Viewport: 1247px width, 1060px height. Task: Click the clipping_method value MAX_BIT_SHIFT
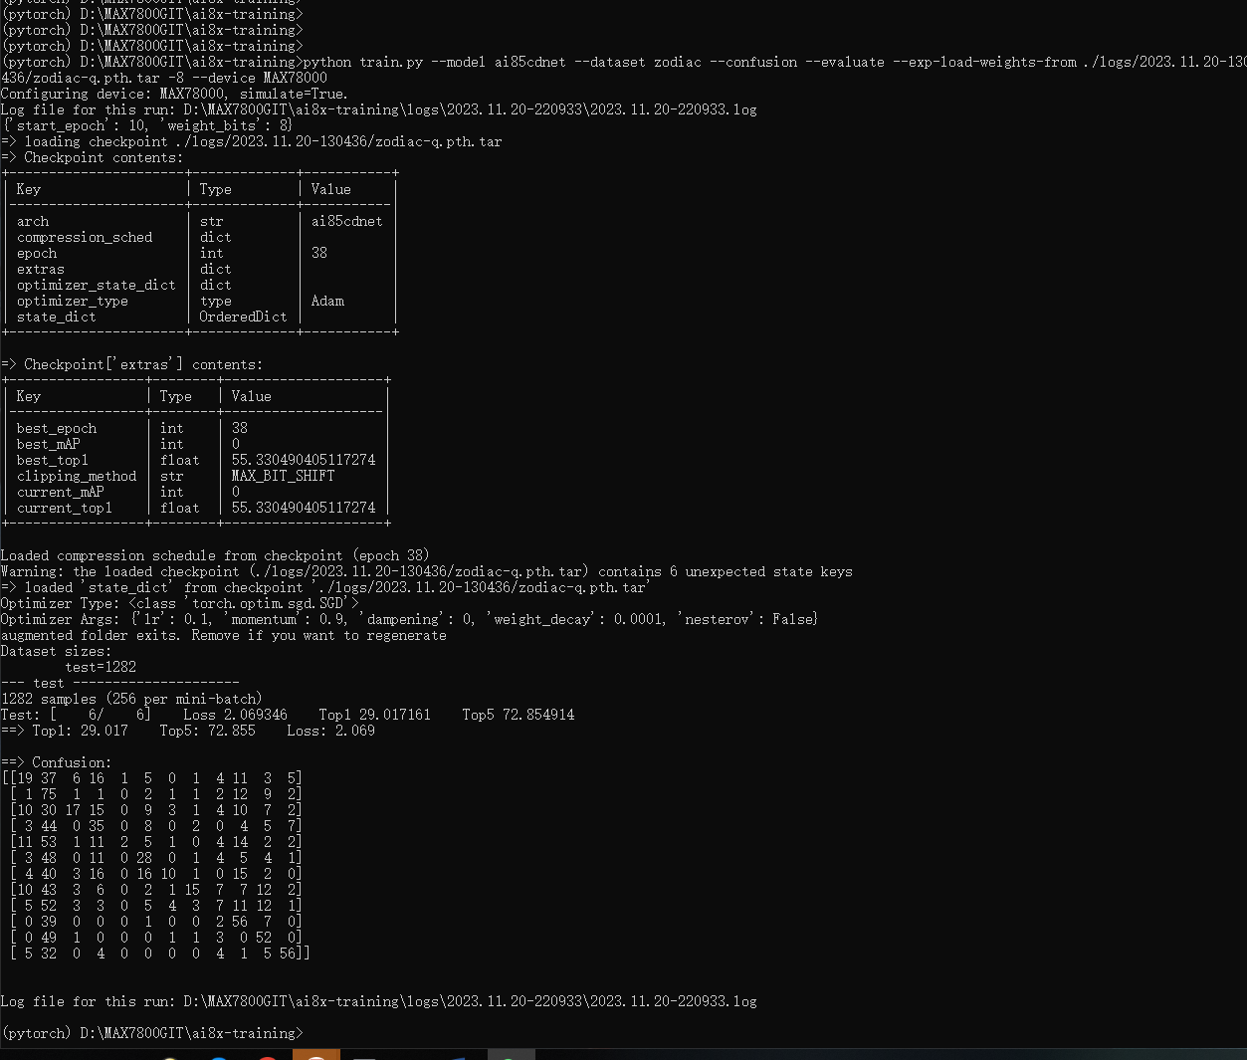pyautogui.click(x=283, y=476)
